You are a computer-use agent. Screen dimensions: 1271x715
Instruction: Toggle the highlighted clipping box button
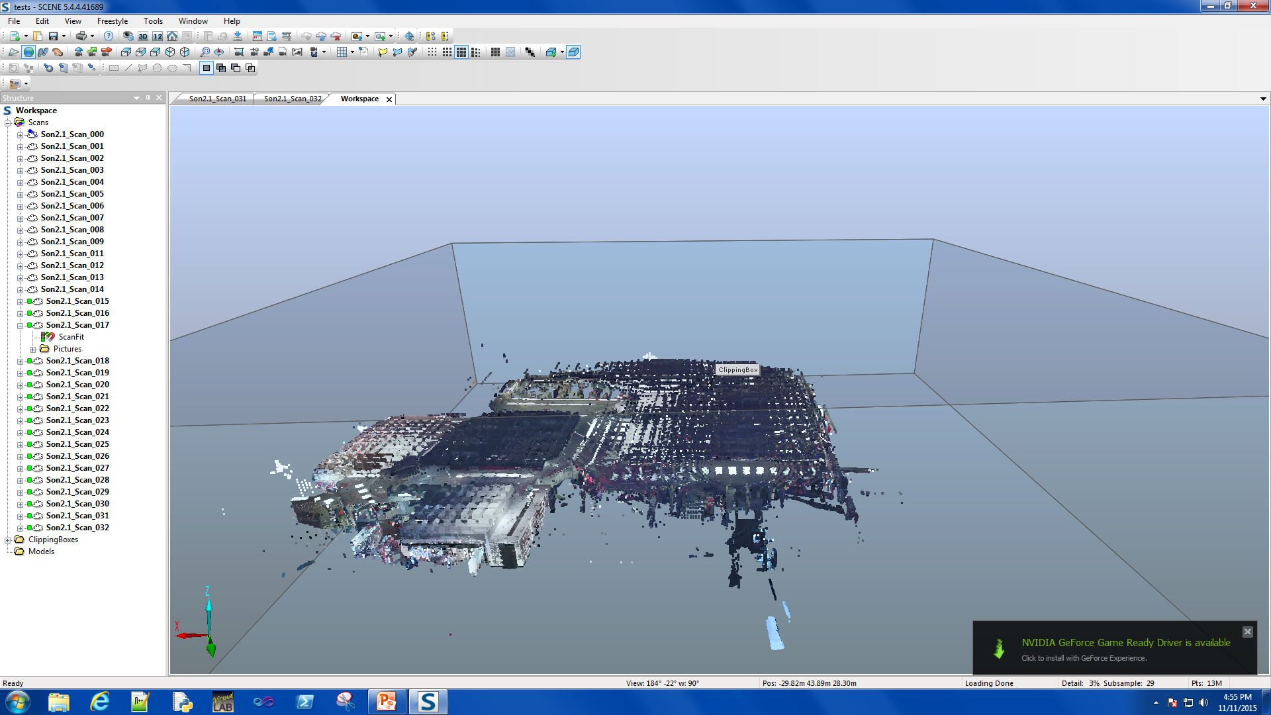[573, 52]
